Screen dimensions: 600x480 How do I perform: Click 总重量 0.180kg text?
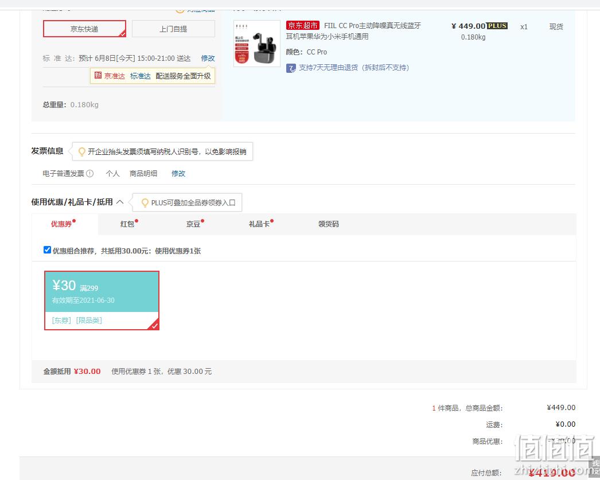71,104
